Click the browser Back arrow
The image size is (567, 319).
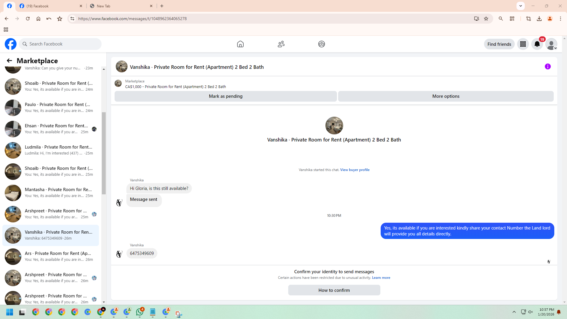pos(6,19)
